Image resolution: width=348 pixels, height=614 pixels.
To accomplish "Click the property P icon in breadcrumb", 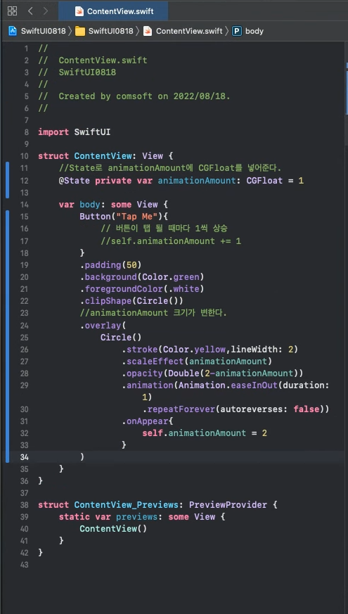I will pyautogui.click(x=236, y=31).
